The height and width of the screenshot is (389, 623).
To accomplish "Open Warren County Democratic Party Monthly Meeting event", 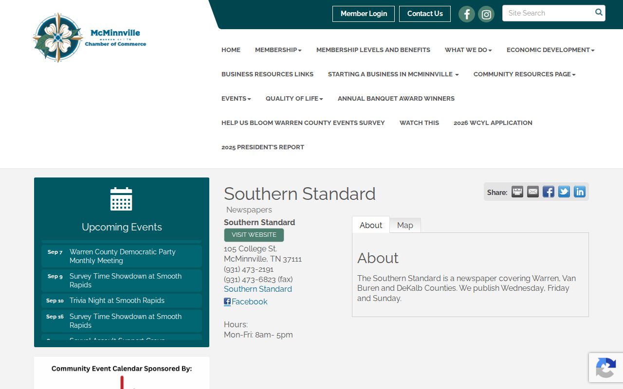I will click(122, 256).
